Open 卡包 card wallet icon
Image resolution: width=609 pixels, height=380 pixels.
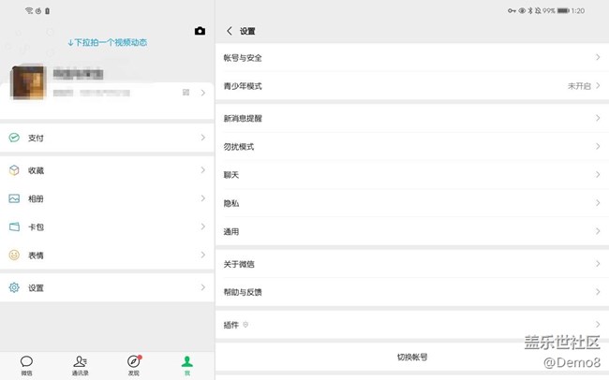[14, 227]
